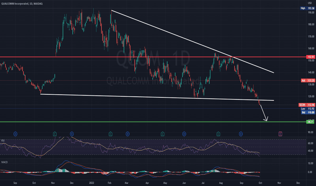Open the September 2022 dividend D marker
The height and width of the screenshot is (186, 316).
tap(241, 134)
